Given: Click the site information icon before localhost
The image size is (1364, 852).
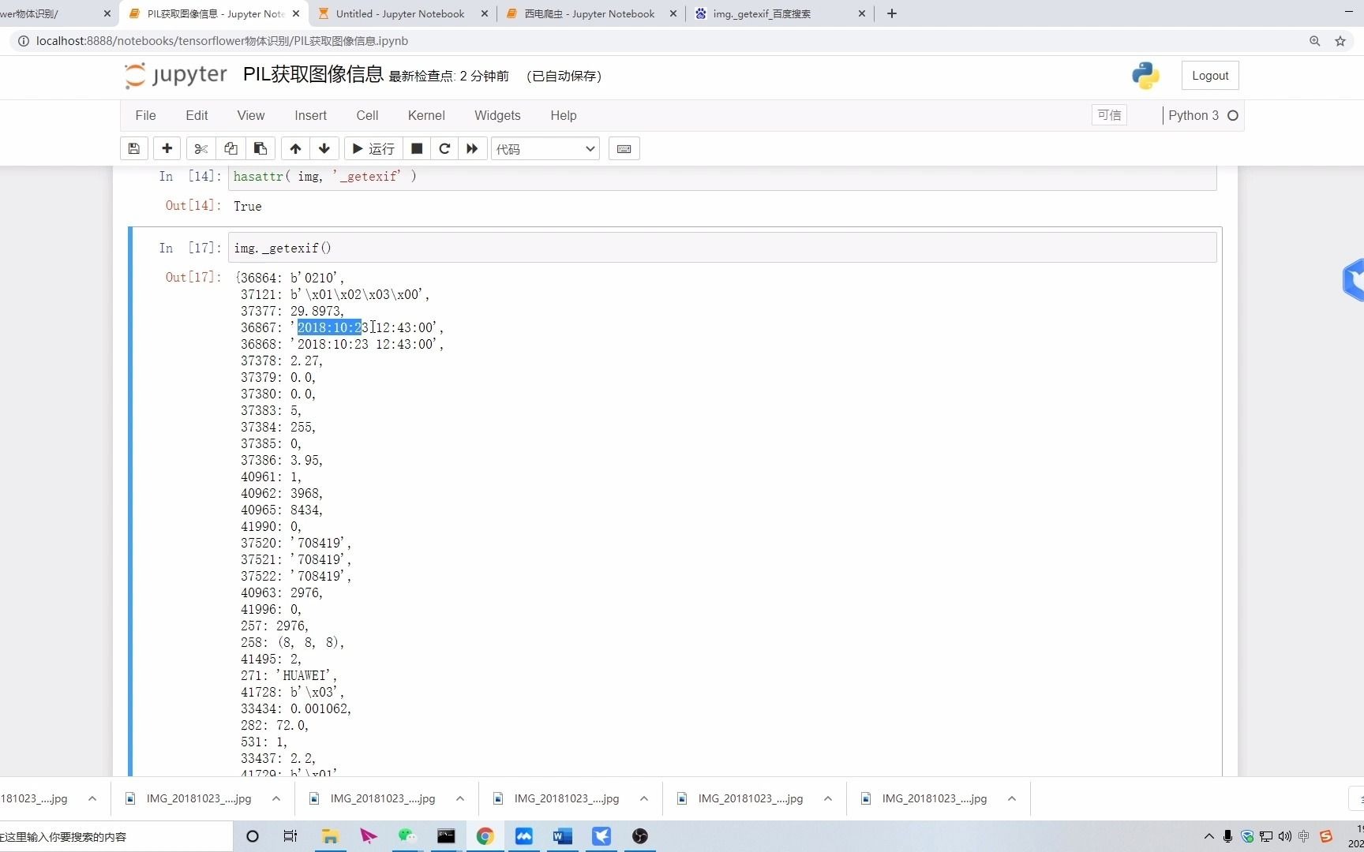Looking at the screenshot, I should (23, 41).
